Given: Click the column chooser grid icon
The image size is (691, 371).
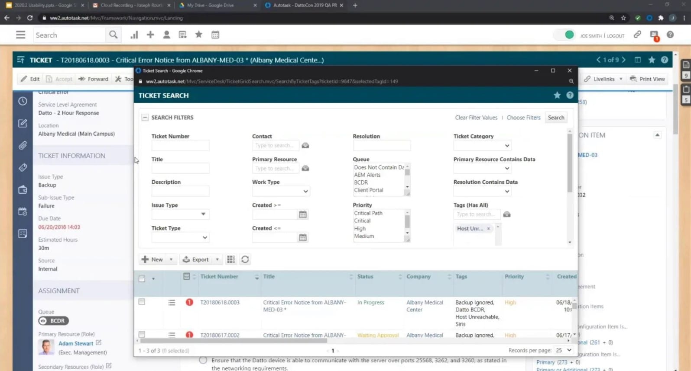Looking at the screenshot, I should 231,259.
